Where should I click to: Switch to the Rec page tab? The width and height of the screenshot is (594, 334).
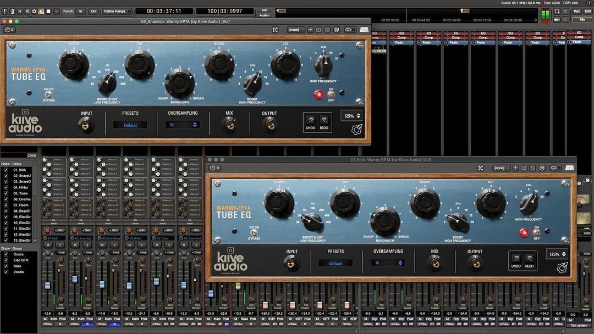coord(576,12)
